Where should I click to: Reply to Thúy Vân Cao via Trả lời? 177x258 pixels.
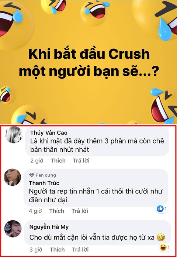[81, 161]
